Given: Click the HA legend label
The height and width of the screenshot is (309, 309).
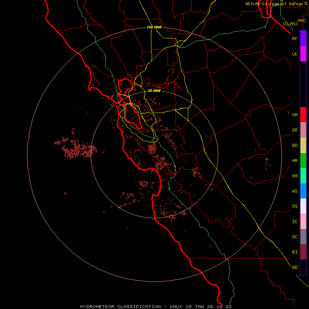Looking at the screenshot, I should coord(295,115).
